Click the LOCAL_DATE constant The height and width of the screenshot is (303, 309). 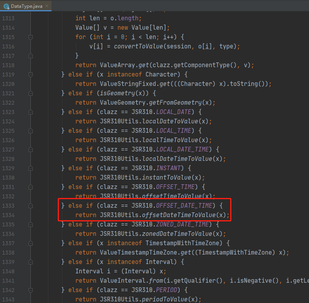coord(174,112)
